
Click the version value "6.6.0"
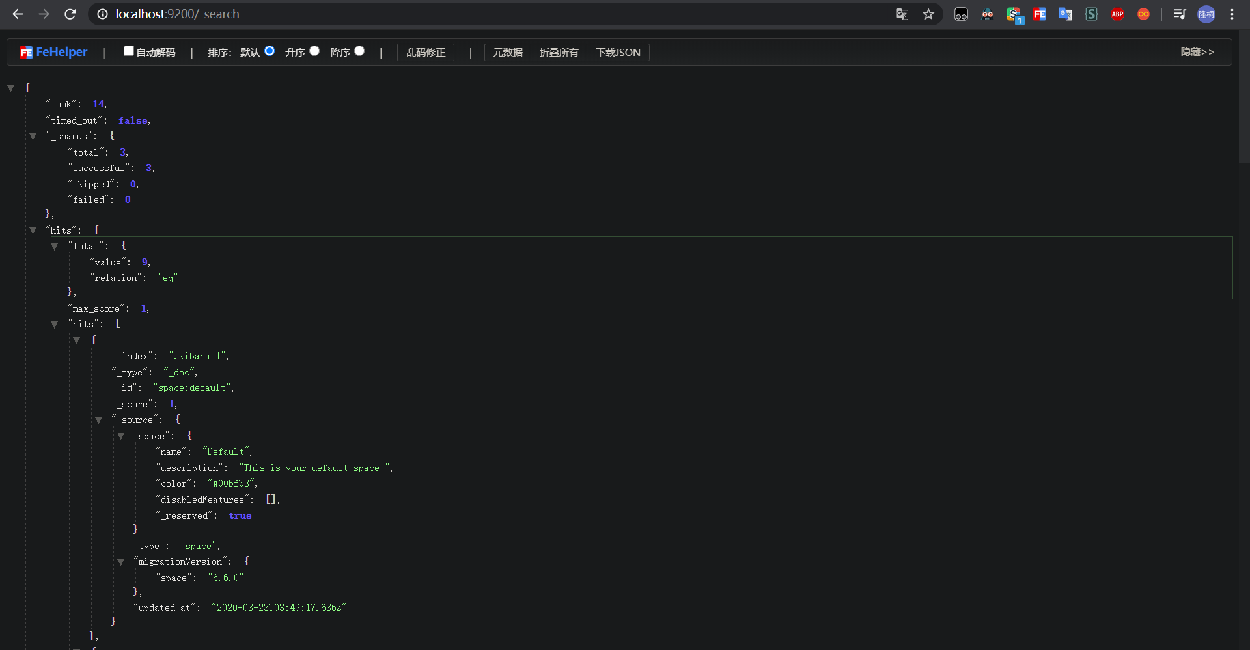[x=226, y=578]
